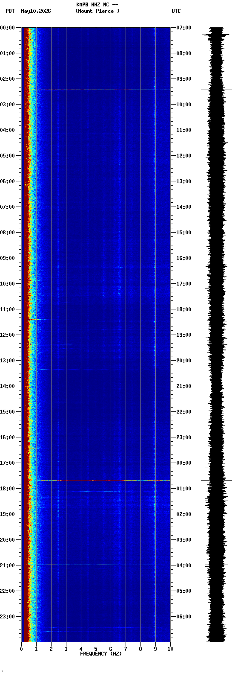
Task: Click frequency axis tick label "10"
Action: click(170, 649)
